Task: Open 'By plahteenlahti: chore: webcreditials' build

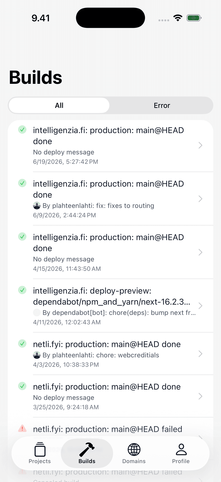Action: point(111,354)
